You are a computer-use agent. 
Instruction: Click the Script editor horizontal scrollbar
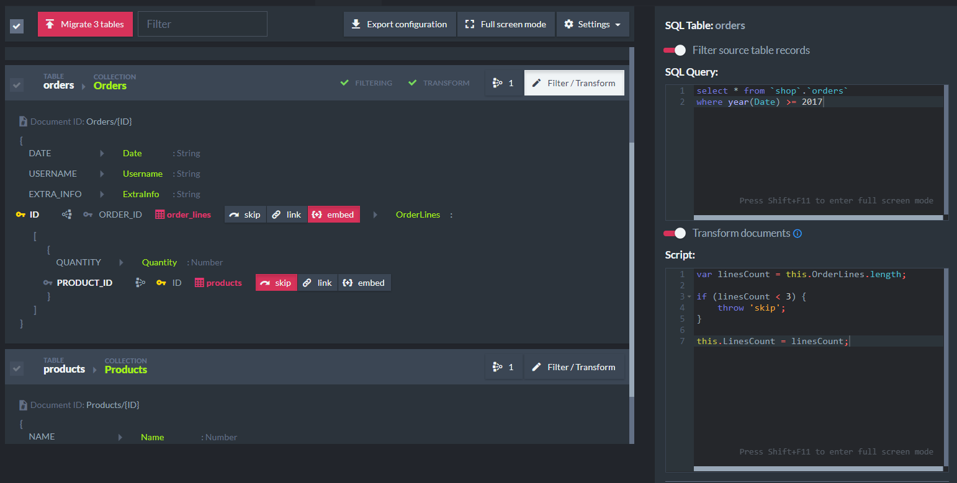pyautogui.click(x=819, y=469)
